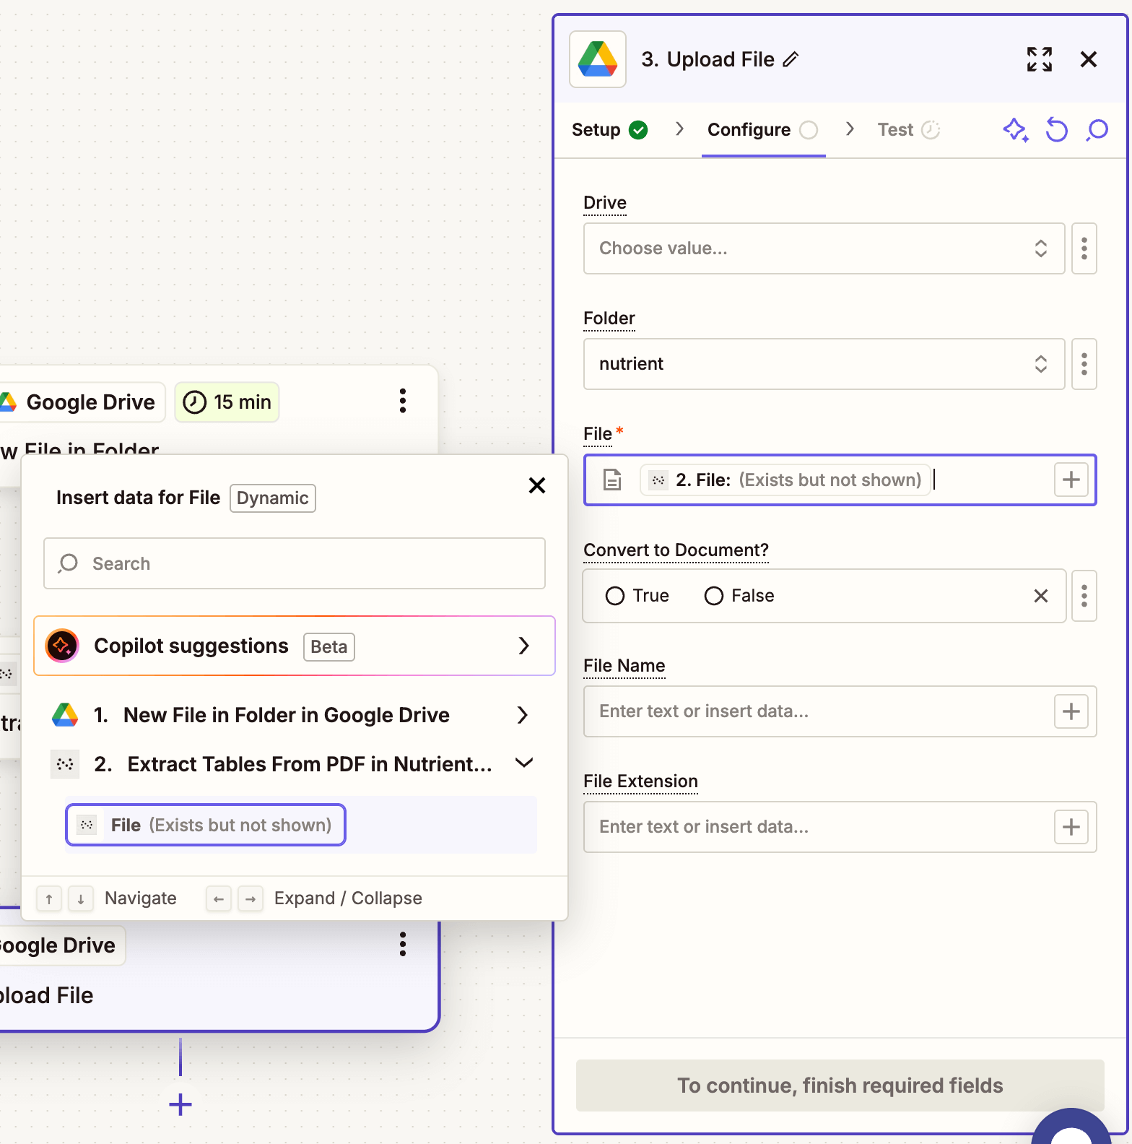Click the Search field in Insert data popup
Image resolution: width=1132 pixels, height=1144 pixels.
tap(294, 563)
